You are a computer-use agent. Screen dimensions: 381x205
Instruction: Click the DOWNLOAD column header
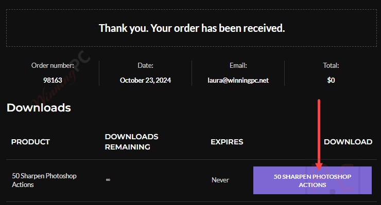click(x=348, y=142)
